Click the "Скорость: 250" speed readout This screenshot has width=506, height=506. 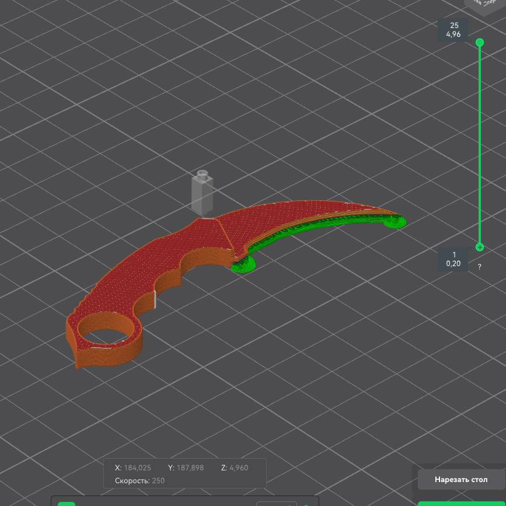point(139,480)
